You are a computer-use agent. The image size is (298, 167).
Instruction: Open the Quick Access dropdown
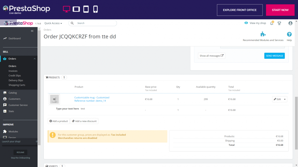(53, 23)
